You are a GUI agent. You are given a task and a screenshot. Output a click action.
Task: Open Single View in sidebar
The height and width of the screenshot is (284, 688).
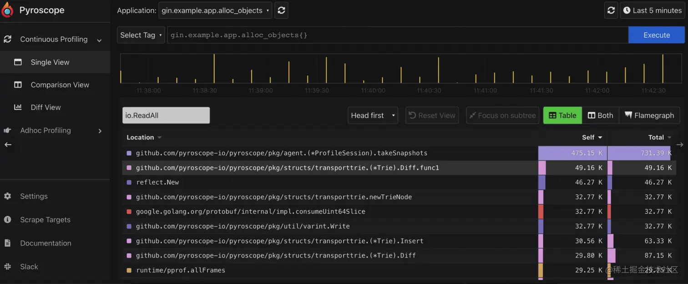pyautogui.click(x=55, y=62)
